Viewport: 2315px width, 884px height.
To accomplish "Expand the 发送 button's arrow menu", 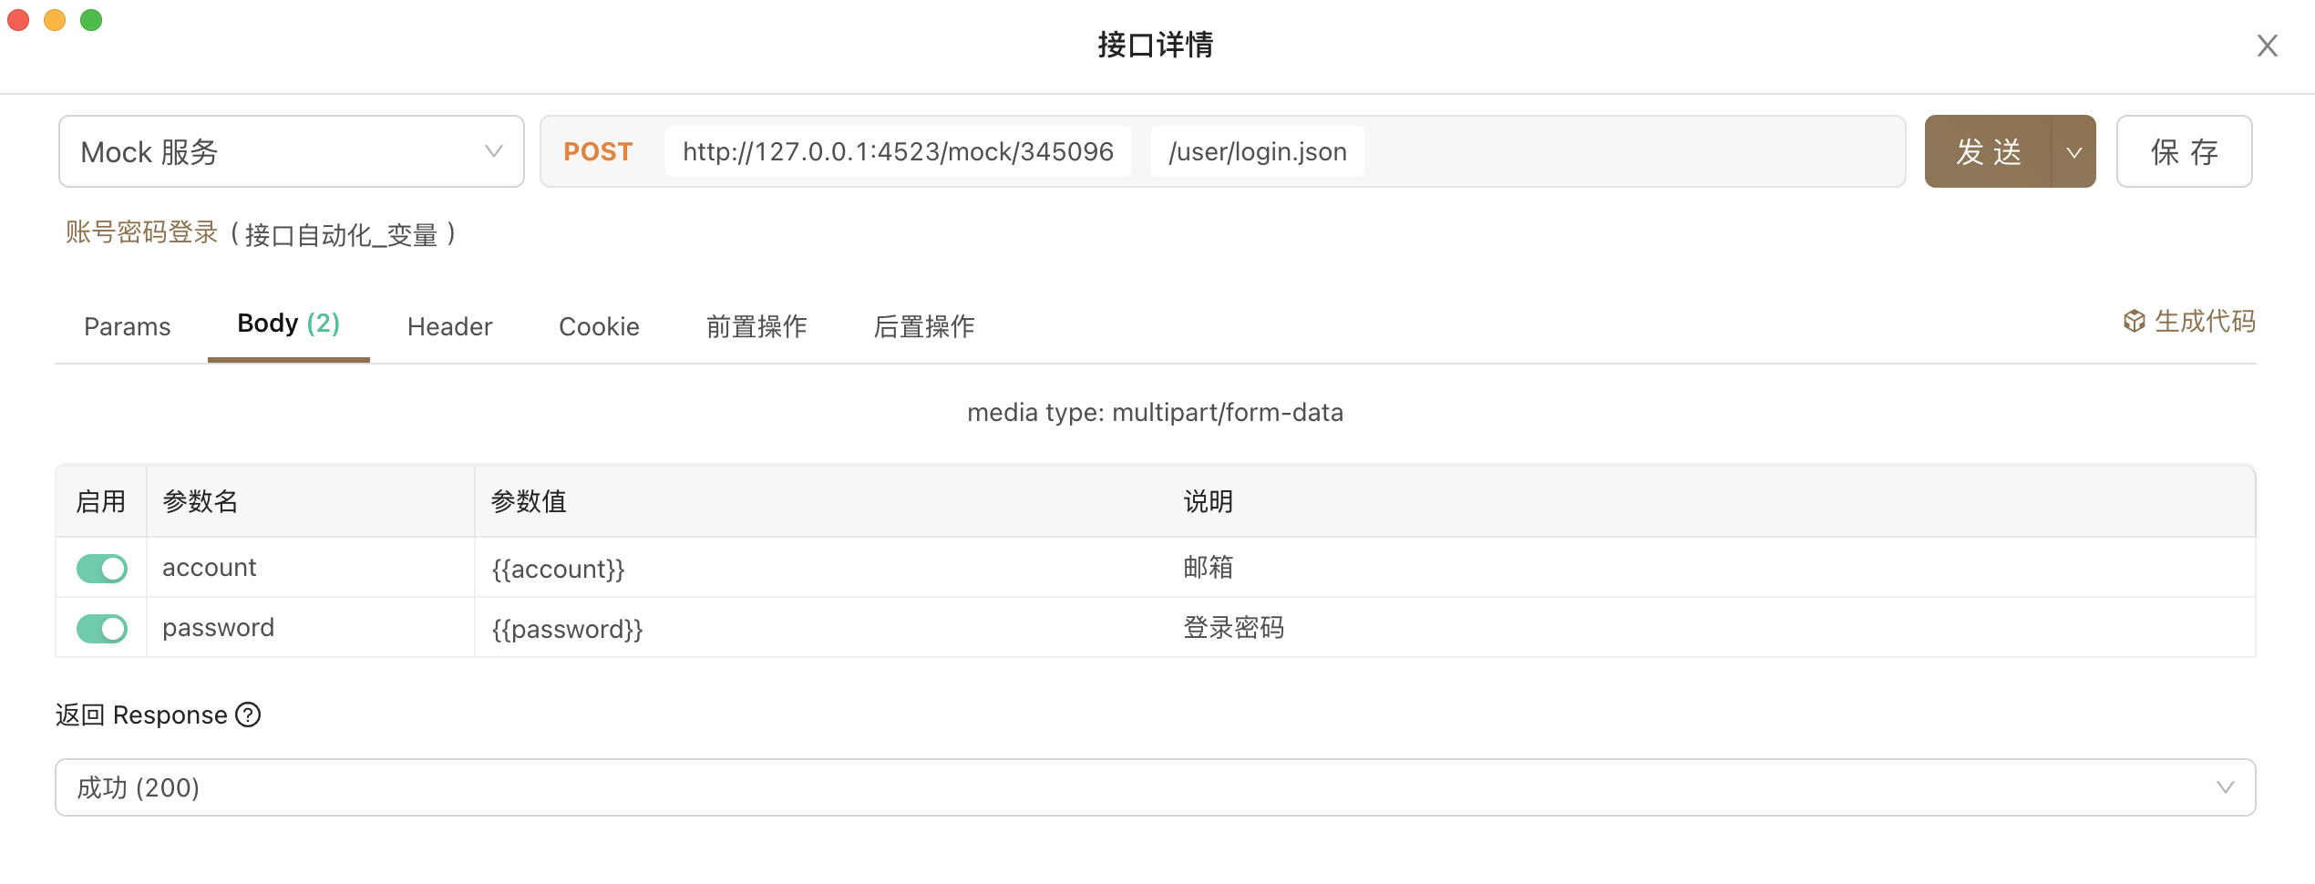I will [2074, 151].
